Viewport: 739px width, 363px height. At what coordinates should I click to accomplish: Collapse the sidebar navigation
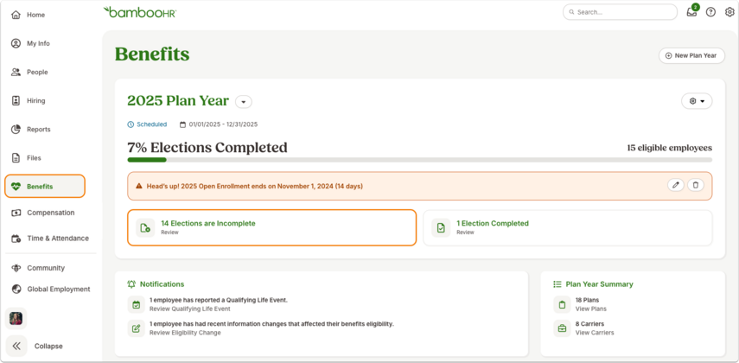(x=35, y=346)
